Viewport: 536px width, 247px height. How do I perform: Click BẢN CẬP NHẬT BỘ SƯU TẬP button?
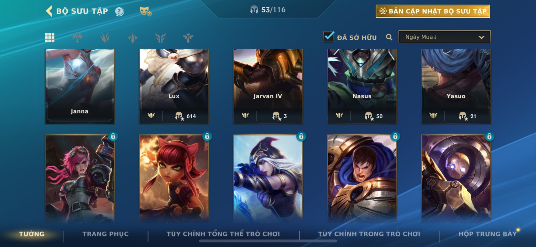click(x=433, y=11)
